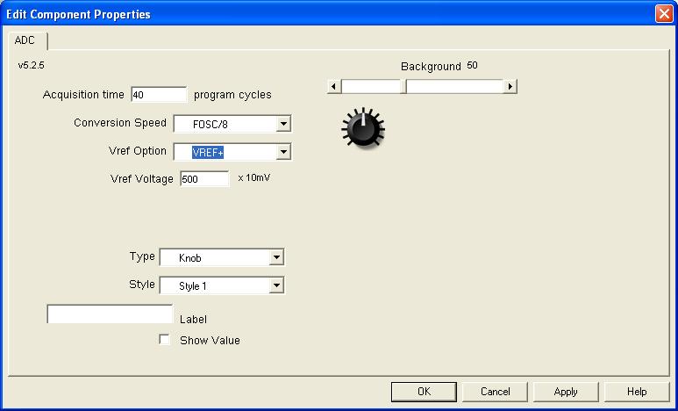Open the Style dropdown showing Style 1
678x411 pixels.
[276, 285]
